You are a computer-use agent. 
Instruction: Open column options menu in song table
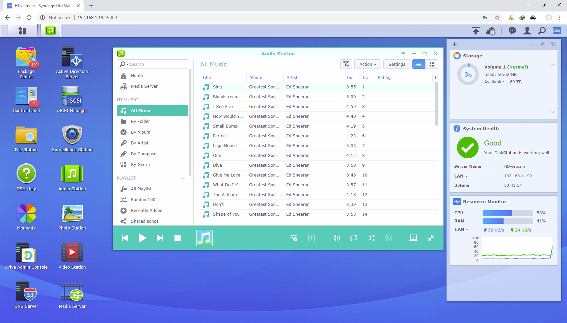435,78
